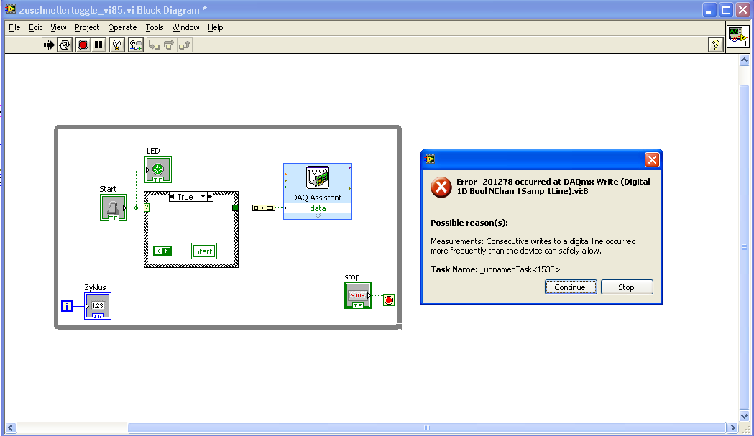Click the Step Into toolbar button

pos(154,45)
